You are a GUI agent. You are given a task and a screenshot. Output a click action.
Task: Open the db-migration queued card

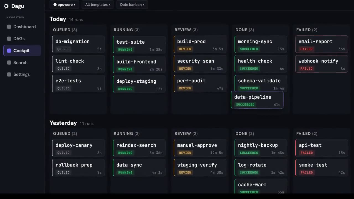click(x=78, y=44)
